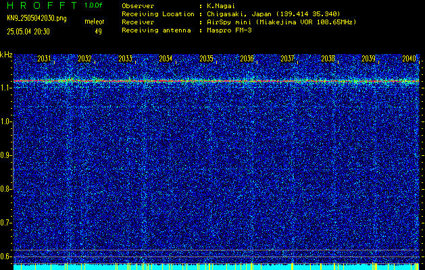Click the 1.0 frequency axis label

[5, 122]
